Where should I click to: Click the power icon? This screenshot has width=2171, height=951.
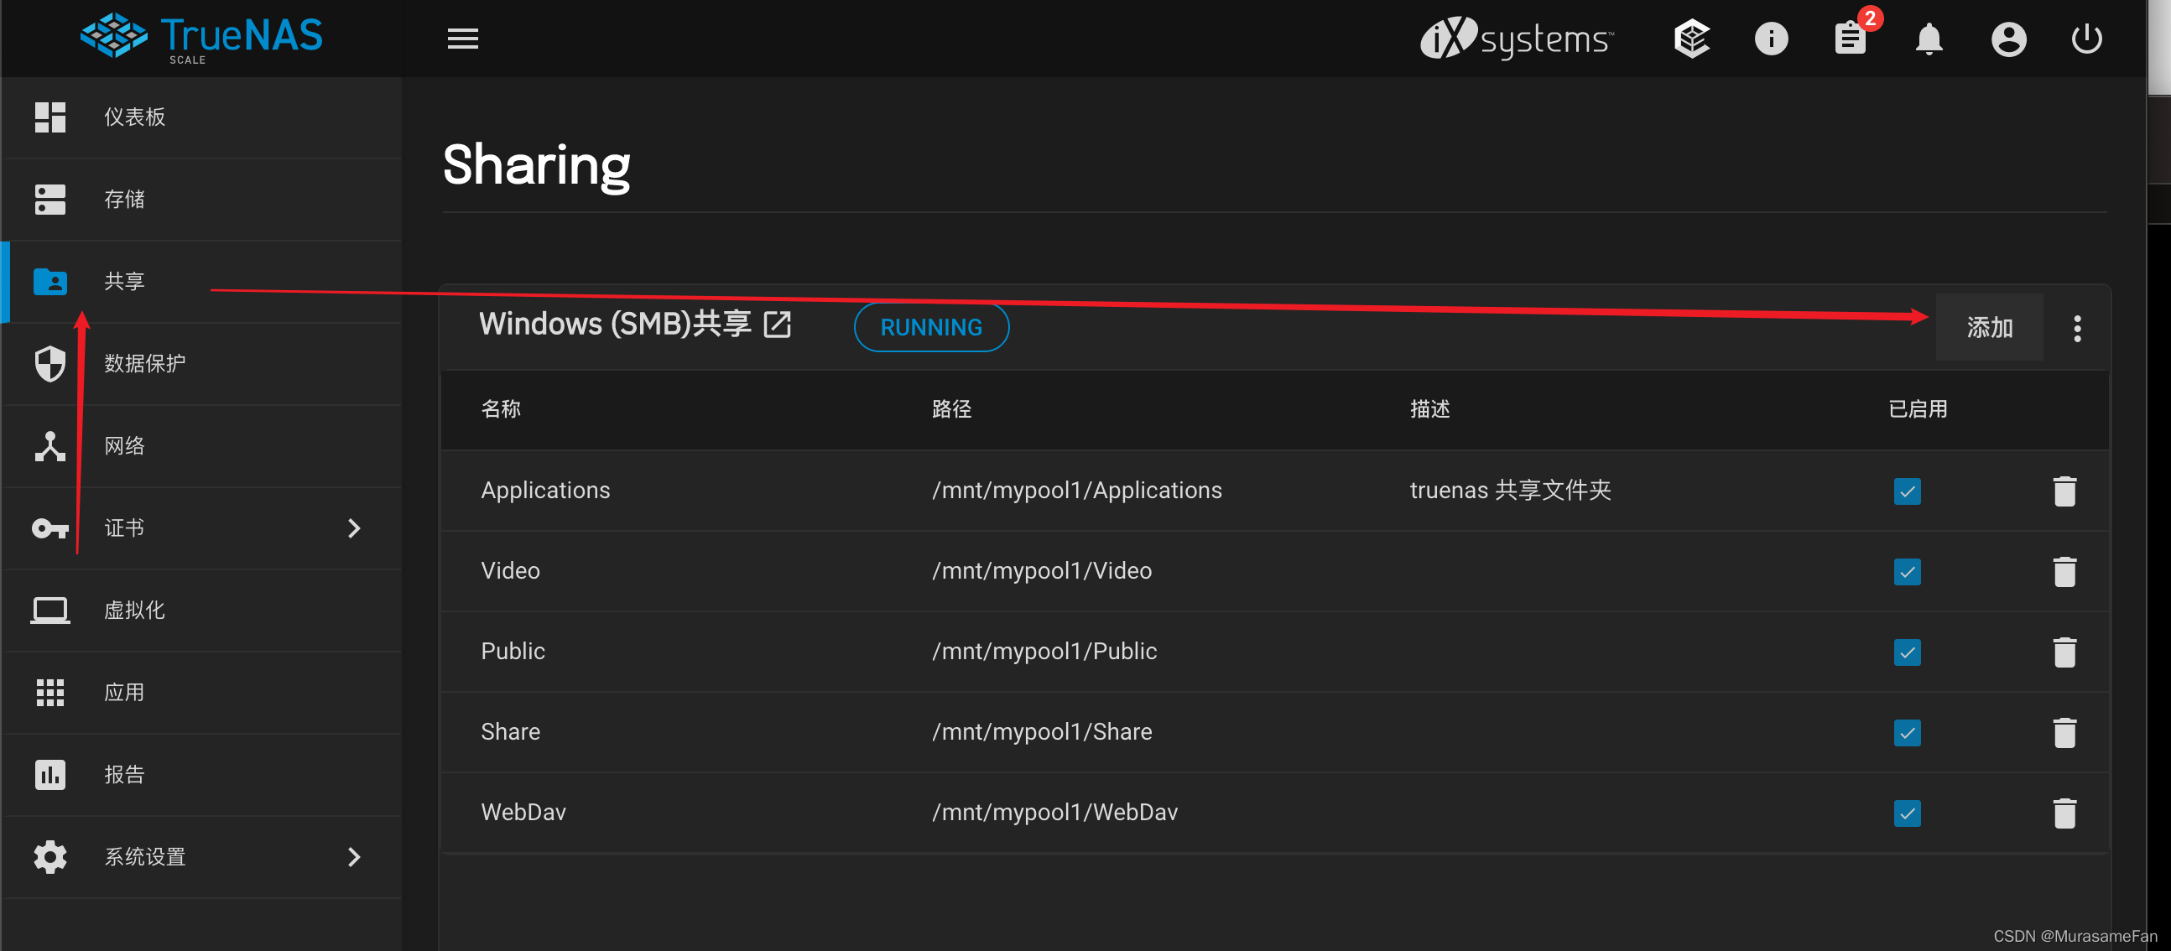coord(2087,39)
